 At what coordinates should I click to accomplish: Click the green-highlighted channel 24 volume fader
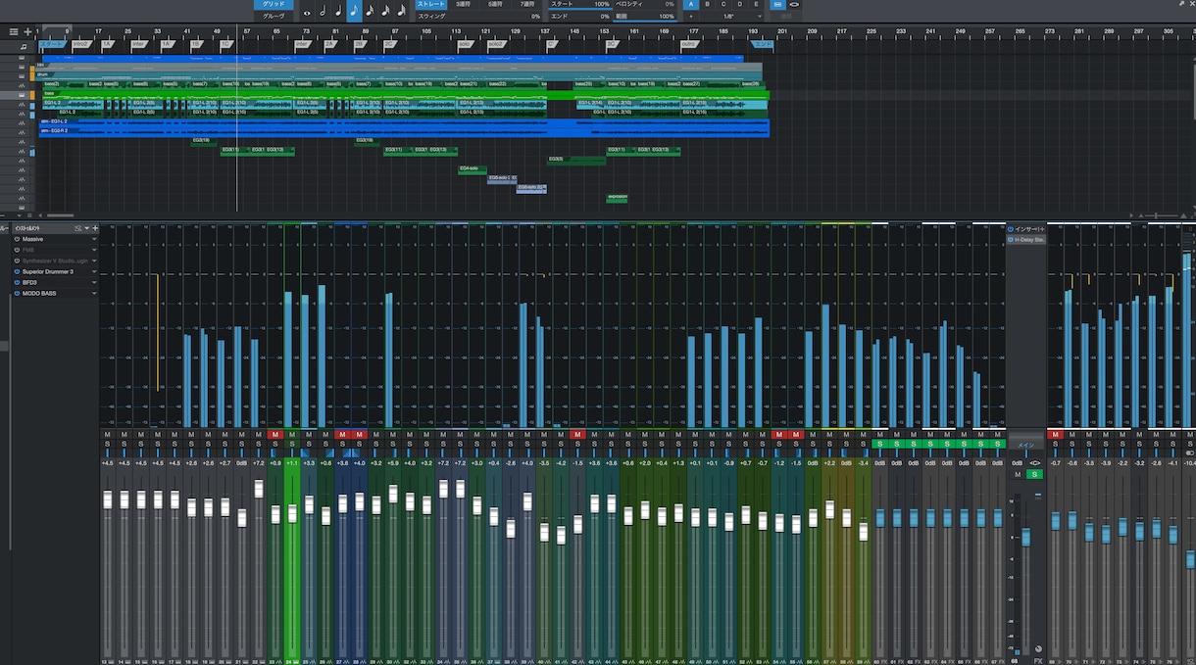[x=292, y=513]
